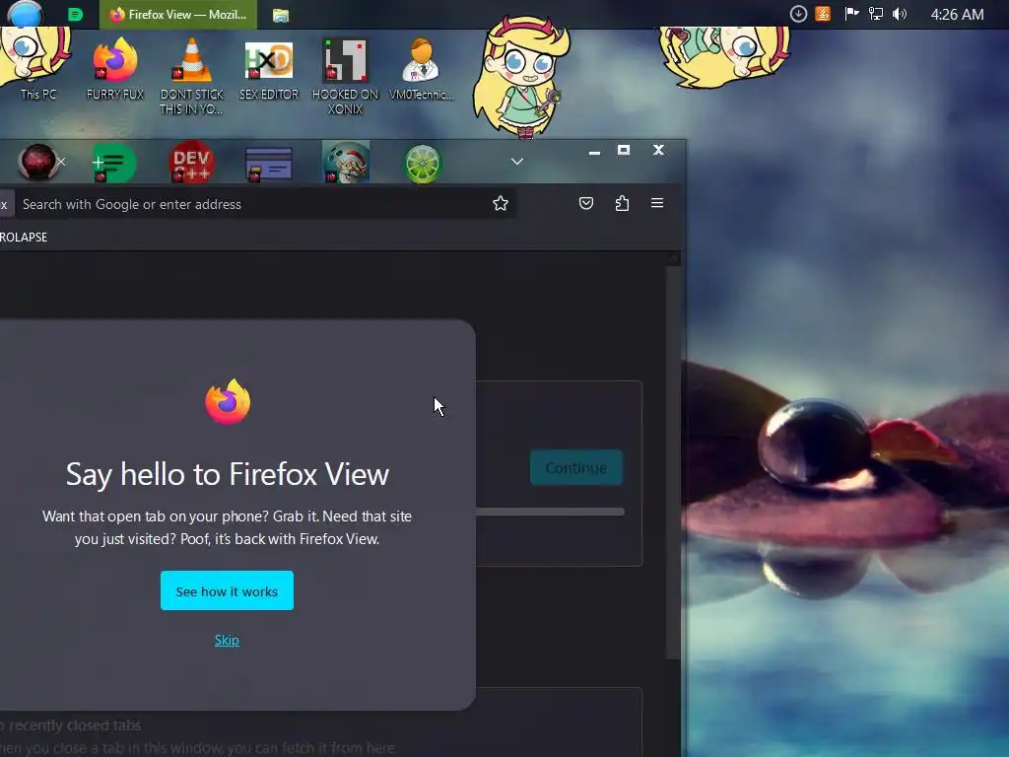Switch to the Firefox View taskbar window
This screenshot has width=1009, height=757.
pyautogui.click(x=178, y=14)
